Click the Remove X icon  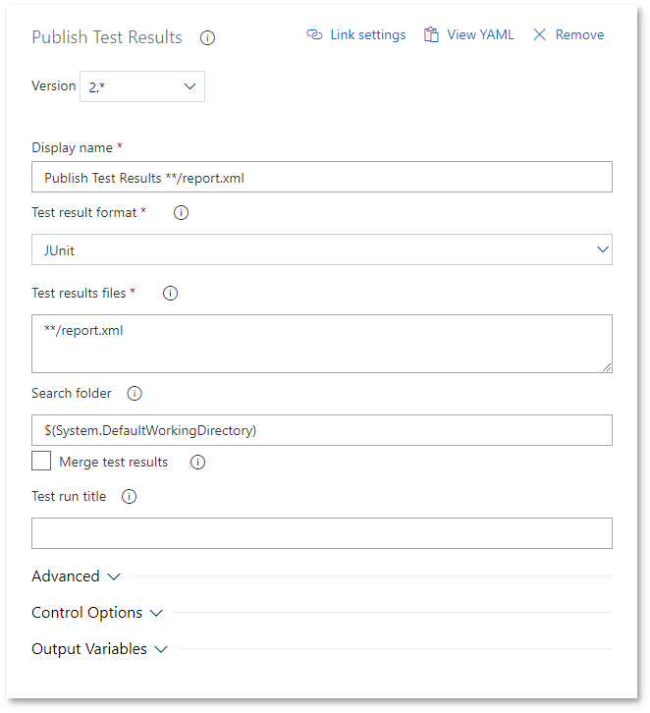(x=539, y=34)
